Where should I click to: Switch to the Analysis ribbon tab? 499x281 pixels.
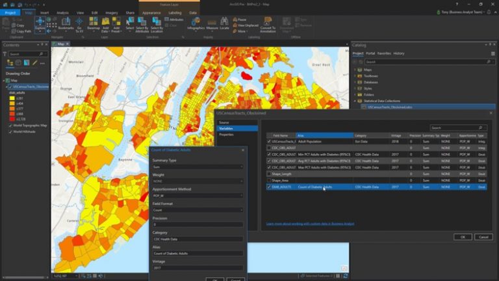pyautogui.click(x=62, y=12)
